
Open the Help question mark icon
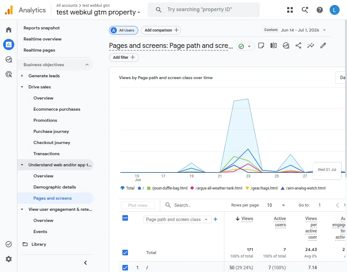(319, 10)
